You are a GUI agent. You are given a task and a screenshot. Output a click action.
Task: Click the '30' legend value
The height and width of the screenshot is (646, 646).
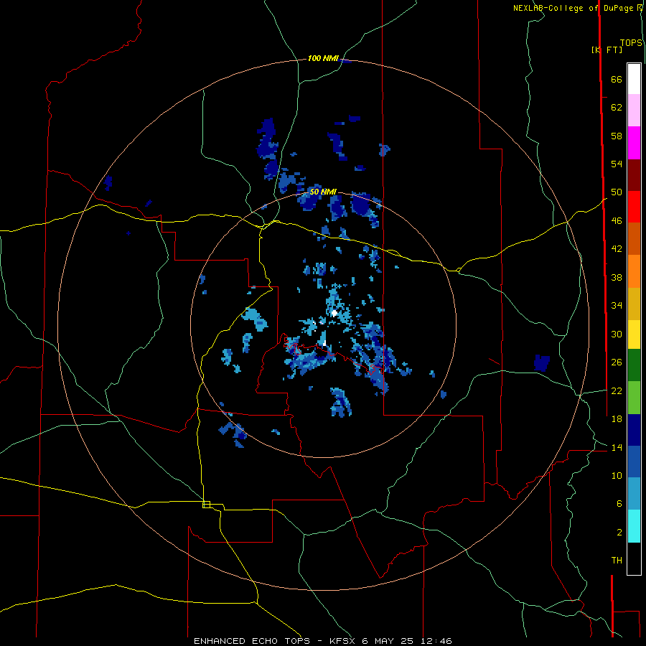point(617,334)
